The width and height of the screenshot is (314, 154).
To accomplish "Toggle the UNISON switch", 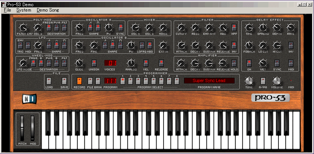I will (94, 63).
